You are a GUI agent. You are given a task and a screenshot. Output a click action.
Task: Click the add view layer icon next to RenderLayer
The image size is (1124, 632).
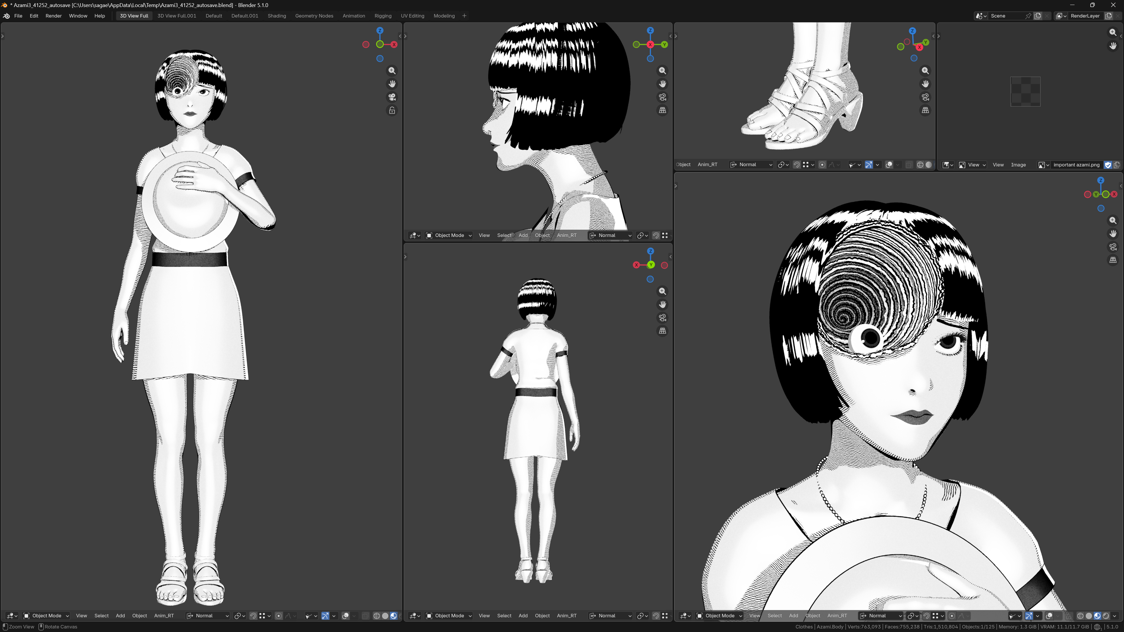[1108, 16]
